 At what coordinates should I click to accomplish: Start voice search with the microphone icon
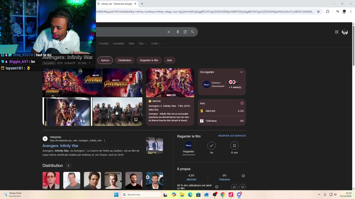[178, 32]
